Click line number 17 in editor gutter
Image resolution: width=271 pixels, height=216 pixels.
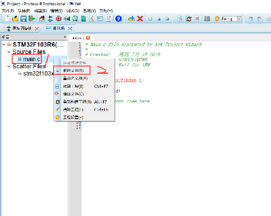[78, 127]
